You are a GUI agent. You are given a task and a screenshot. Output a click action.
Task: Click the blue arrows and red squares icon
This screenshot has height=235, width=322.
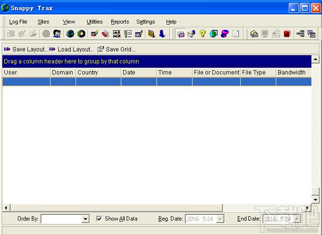coord(116,34)
